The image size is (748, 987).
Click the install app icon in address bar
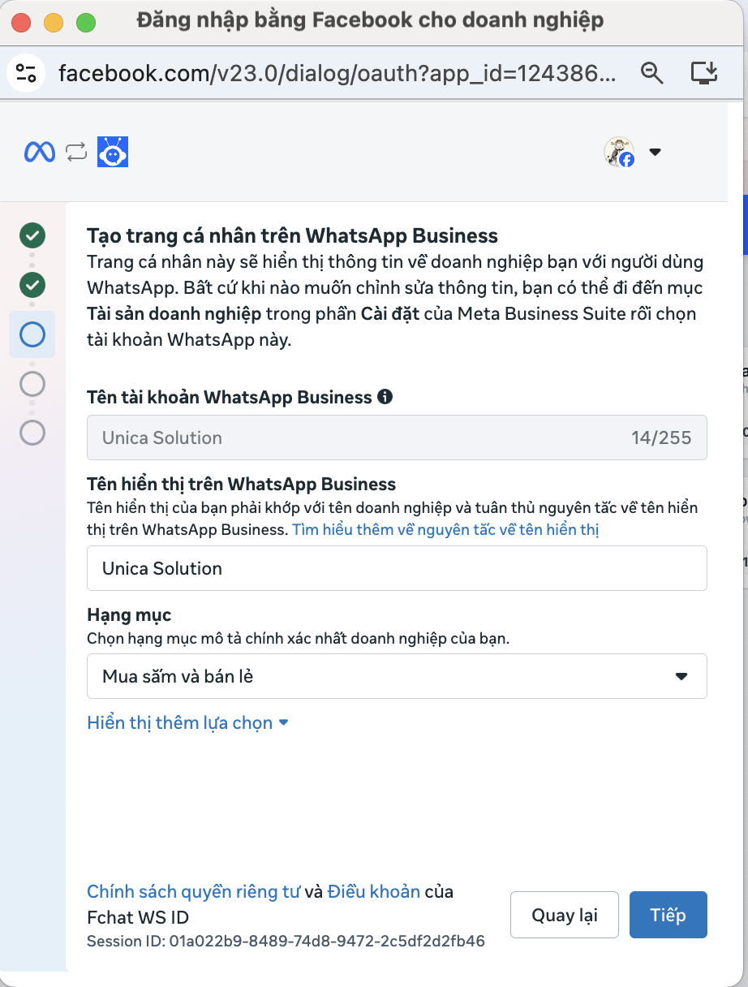(704, 73)
